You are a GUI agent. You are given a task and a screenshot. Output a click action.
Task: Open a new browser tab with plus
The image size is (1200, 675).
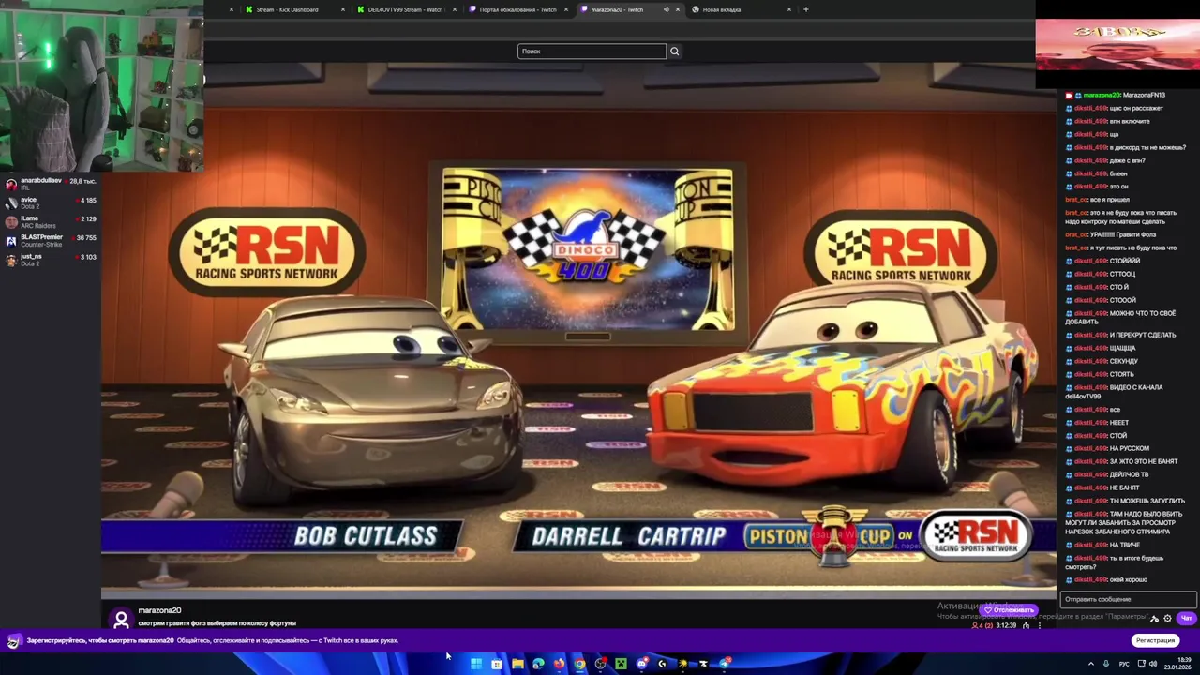(806, 9)
